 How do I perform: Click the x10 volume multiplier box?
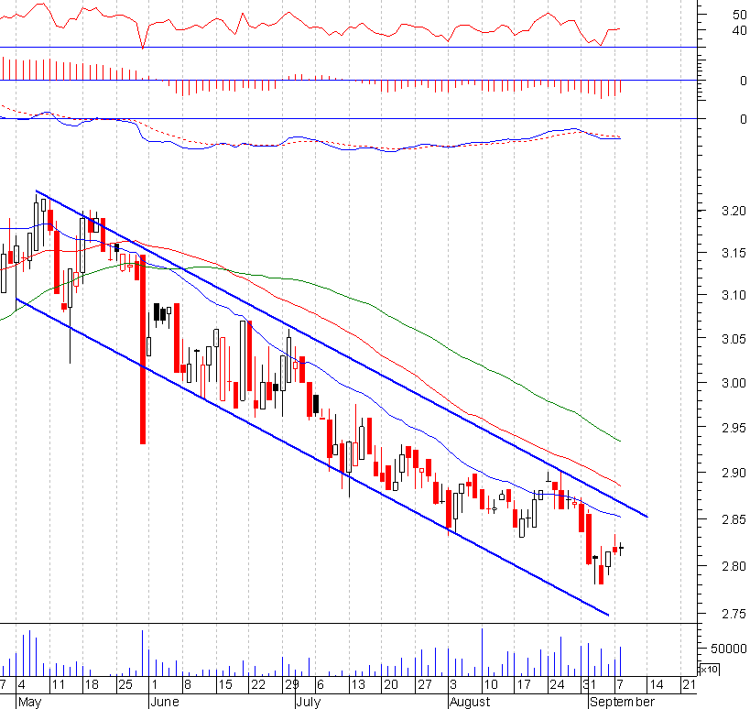(x=709, y=669)
